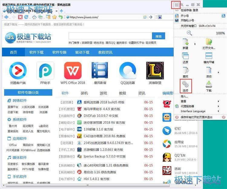Select the 装机 list tab
The width and height of the screenshot is (227, 189).
point(84,93)
